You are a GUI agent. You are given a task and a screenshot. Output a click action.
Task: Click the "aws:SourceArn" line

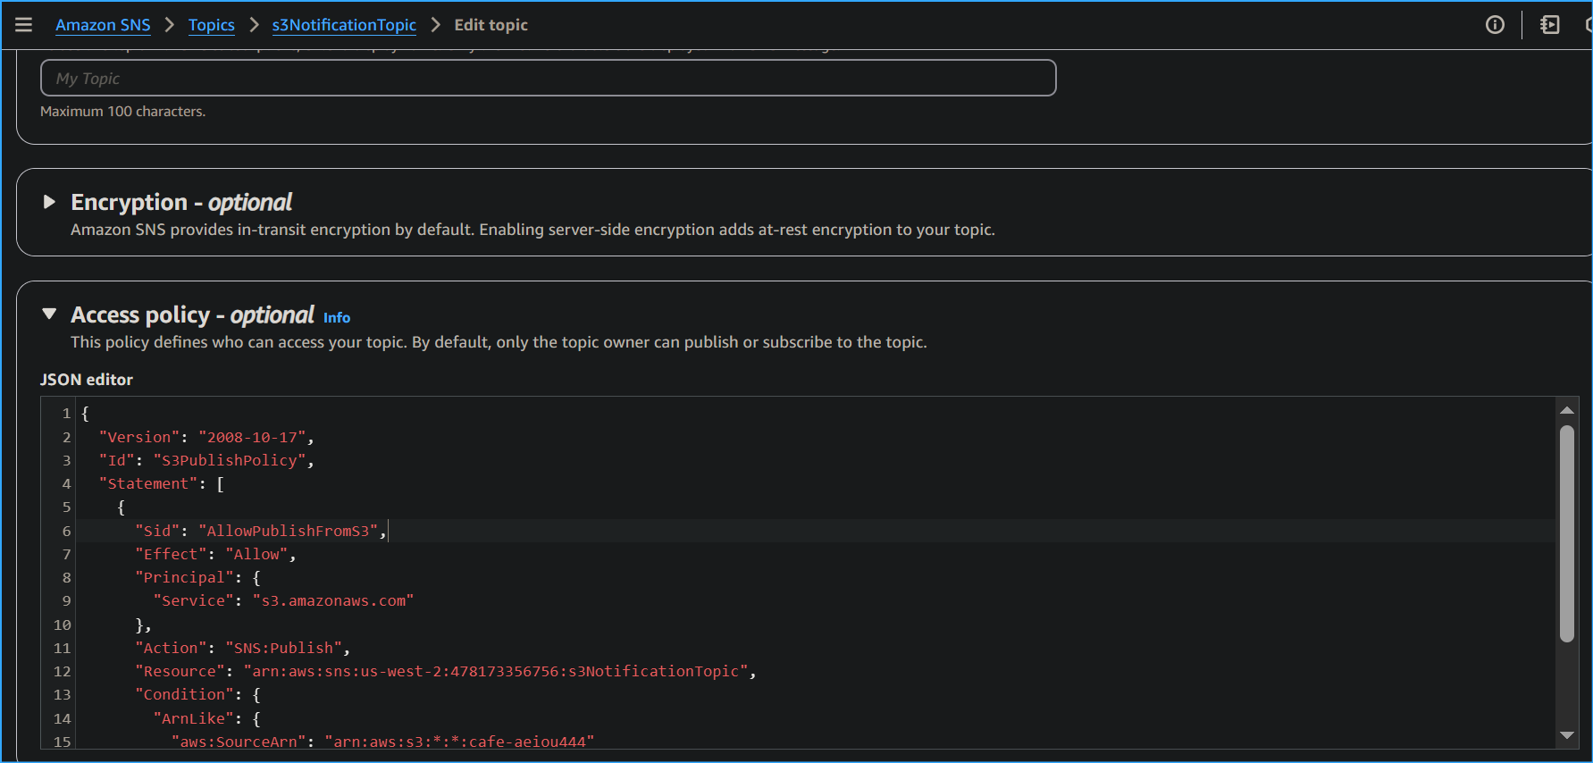382,742
